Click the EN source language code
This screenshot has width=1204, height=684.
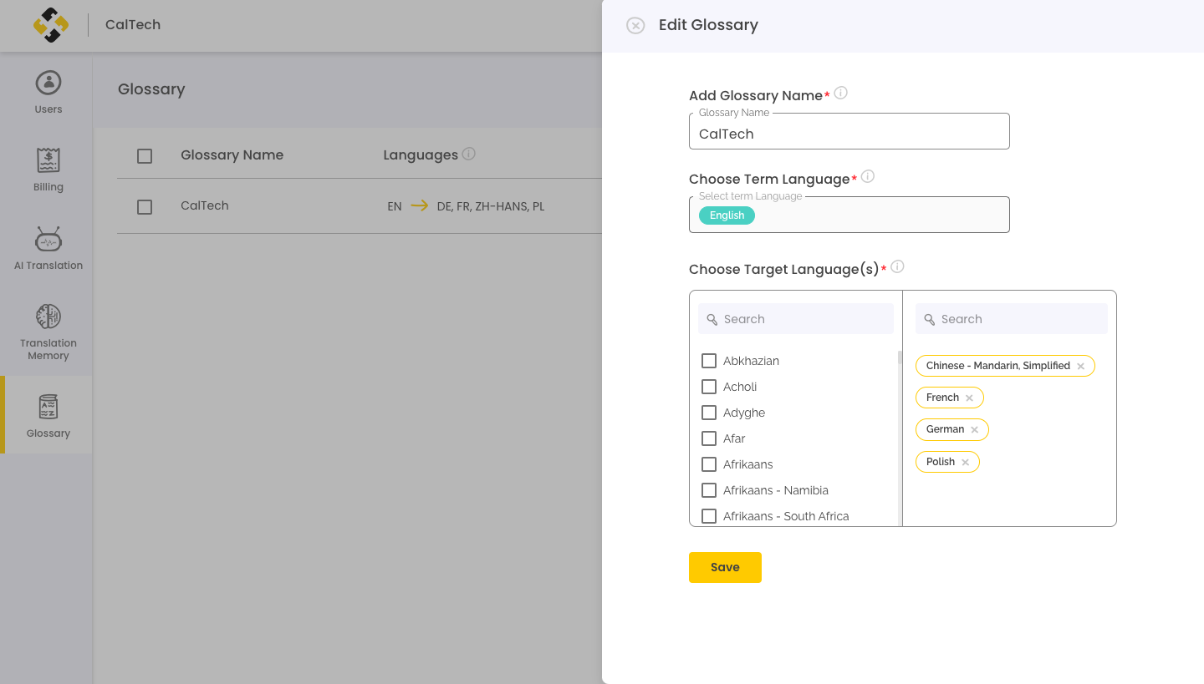click(x=395, y=206)
